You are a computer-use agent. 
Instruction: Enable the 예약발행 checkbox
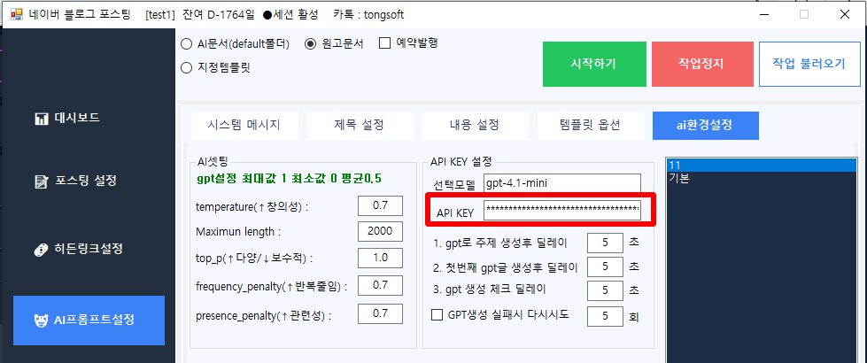click(385, 43)
